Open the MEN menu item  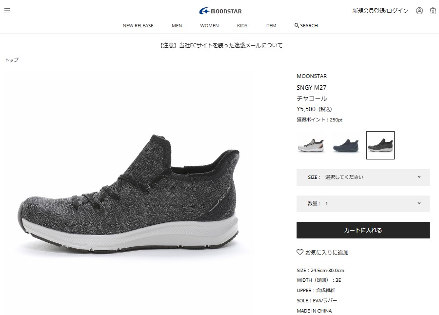pos(177,25)
